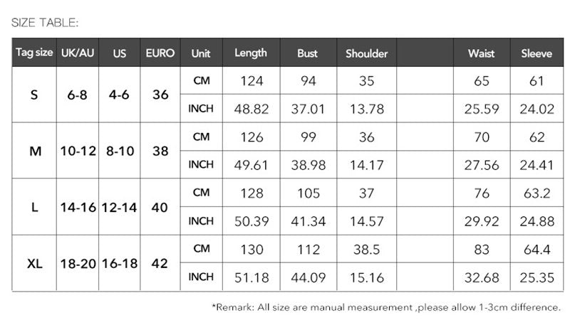Select the EURO column header
Viewport: 570px width, 320px height.
click(160, 53)
